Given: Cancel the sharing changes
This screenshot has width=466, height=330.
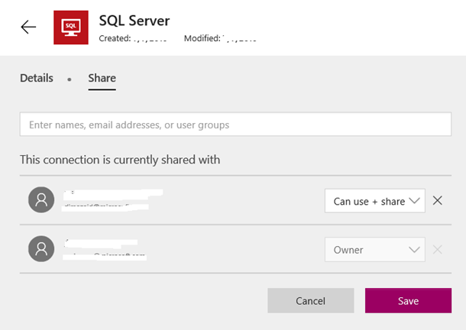Looking at the screenshot, I should [x=311, y=300].
